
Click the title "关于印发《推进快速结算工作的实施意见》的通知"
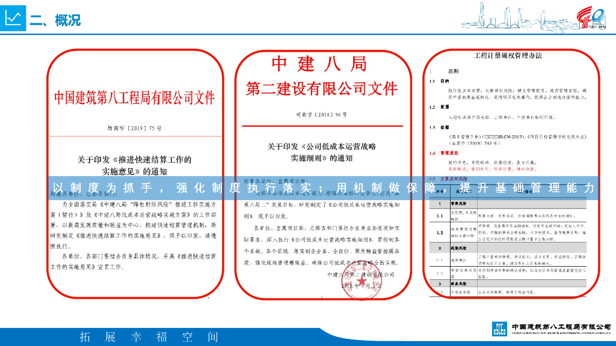(x=134, y=166)
